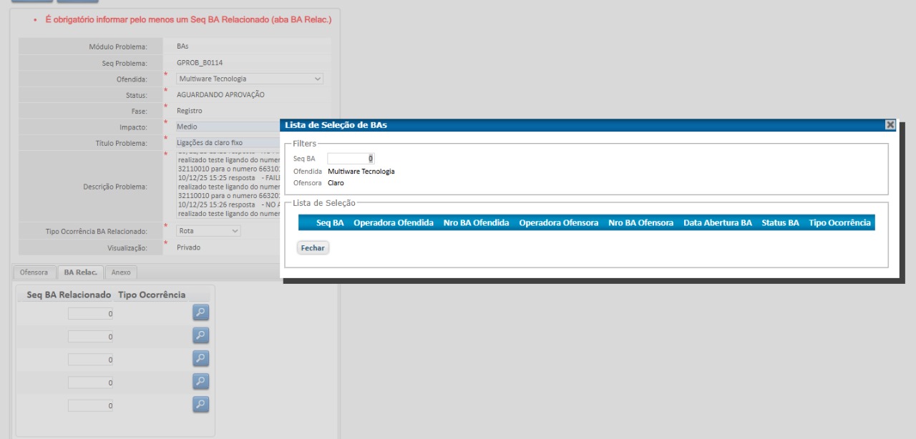Viewport: 916px width, 439px height.
Task: Click the fifth row's magnifier search icon
Action: click(201, 405)
